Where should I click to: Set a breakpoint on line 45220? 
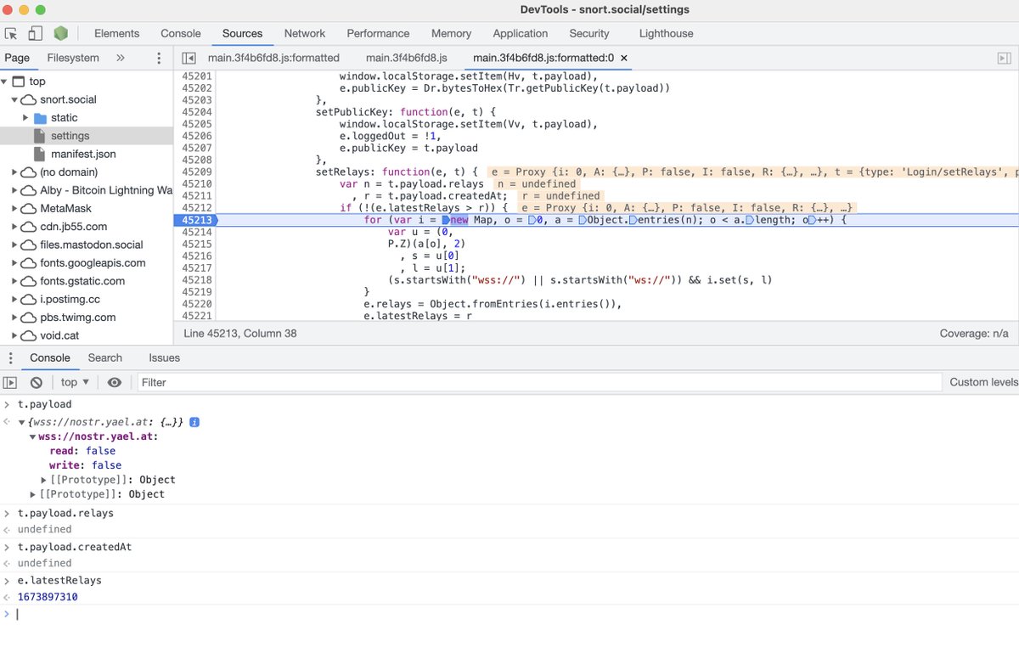click(x=197, y=304)
